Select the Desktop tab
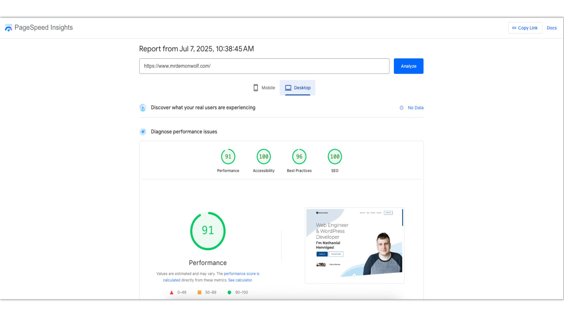This screenshot has height=317, width=564. (298, 88)
